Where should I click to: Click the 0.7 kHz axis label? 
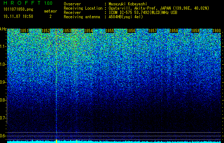[x=3, y=118]
